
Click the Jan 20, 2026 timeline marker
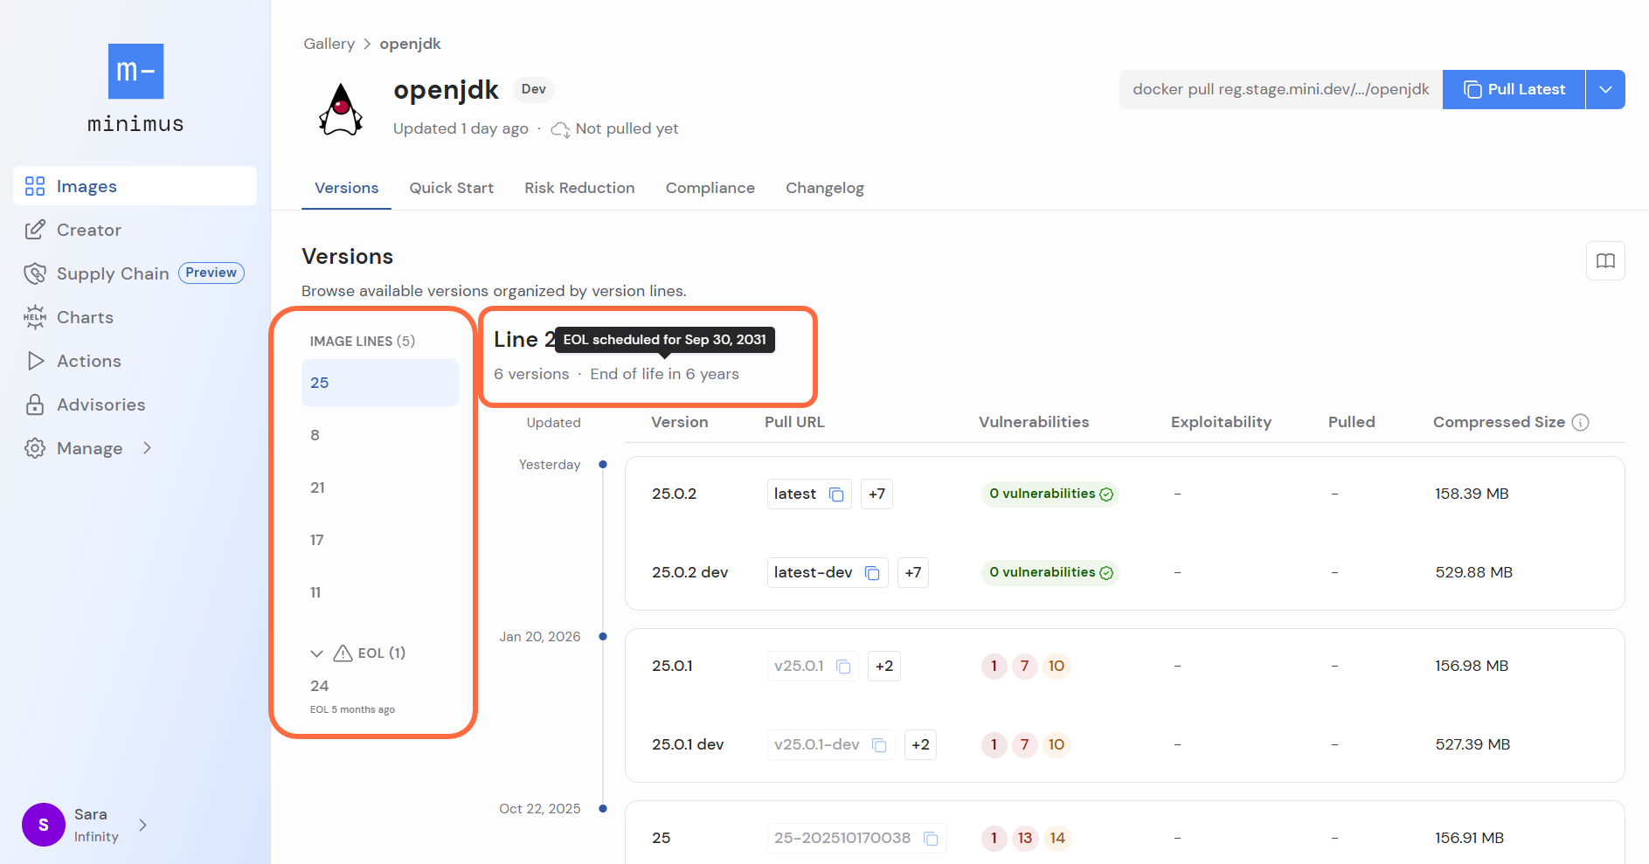(x=603, y=637)
